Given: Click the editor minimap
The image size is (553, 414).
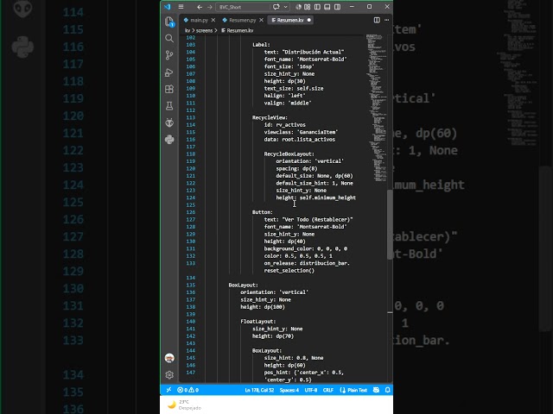Looking at the screenshot, I should (376, 107).
